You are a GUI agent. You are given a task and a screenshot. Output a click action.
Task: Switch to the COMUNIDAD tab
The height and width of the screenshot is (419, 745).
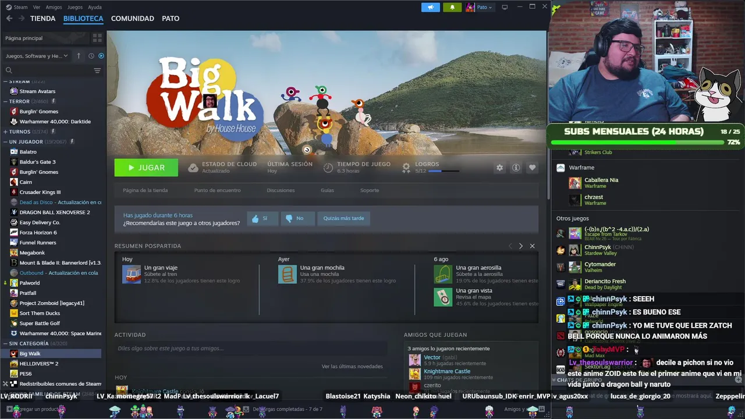133,19
